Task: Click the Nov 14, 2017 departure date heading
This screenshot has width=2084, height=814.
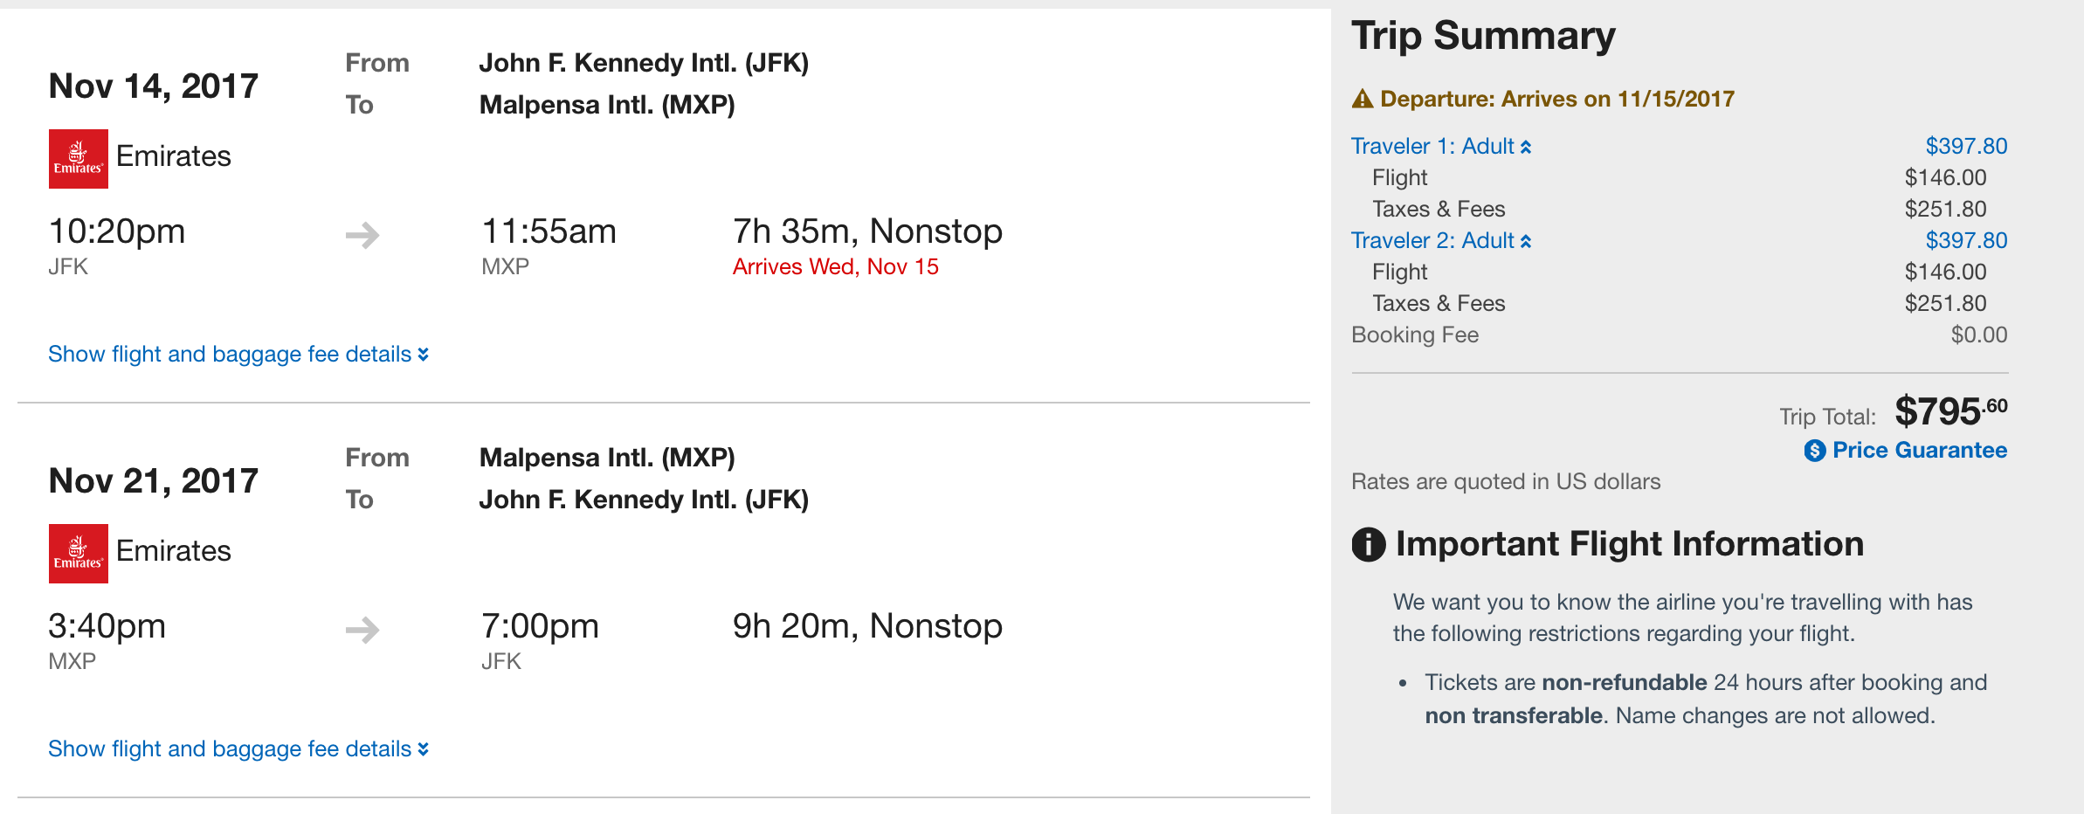Action: pos(154,86)
